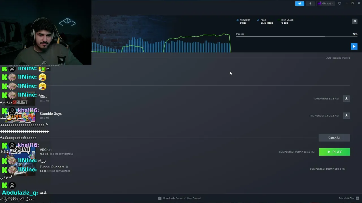Image resolution: width=362 pixels, height=203 pixels.
Task: Start the Stumble Guys update download now
Action: pyautogui.click(x=346, y=116)
